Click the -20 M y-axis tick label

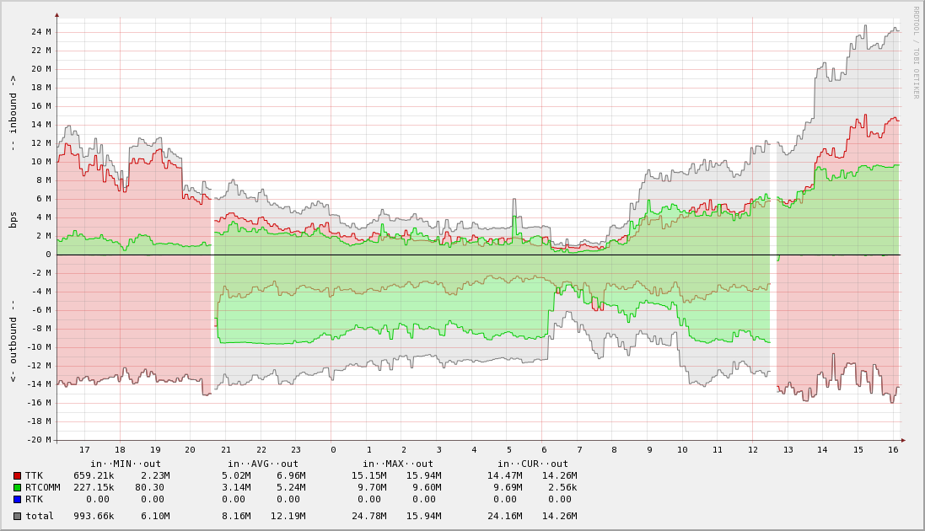coord(39,440)
